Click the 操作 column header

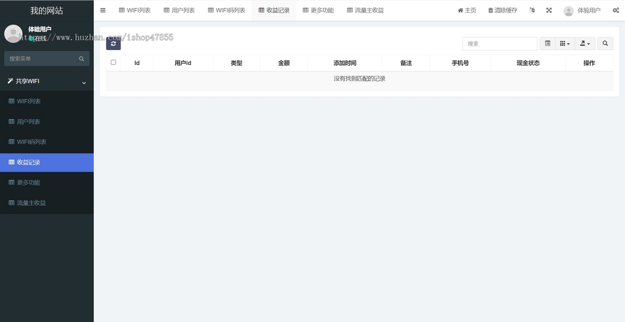point(589,63)
